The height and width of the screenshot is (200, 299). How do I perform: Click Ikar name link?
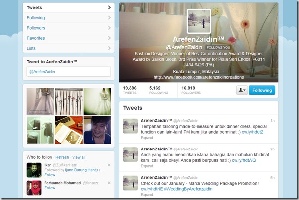pyautogui.click(x=48, y=165)
